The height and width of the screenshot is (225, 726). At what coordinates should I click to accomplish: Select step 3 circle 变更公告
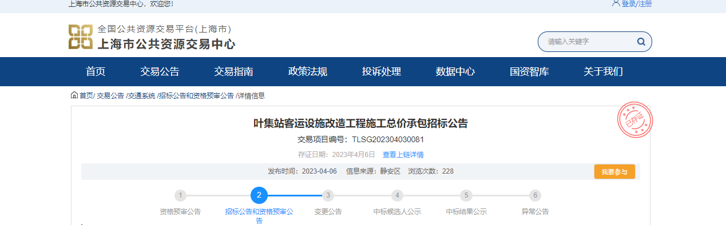pyautogui.click(x=328, y=195)
